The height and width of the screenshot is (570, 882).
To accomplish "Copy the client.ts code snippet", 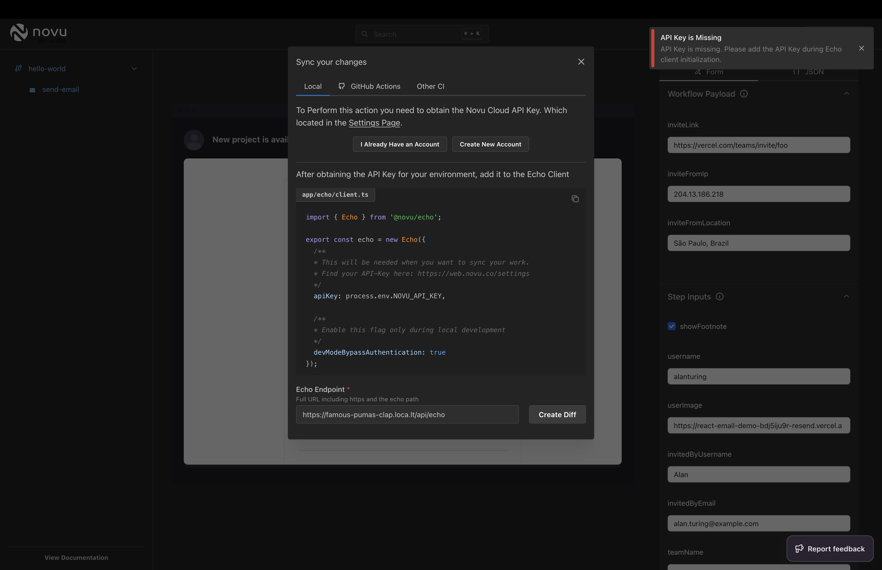I will tap(575, 199).
